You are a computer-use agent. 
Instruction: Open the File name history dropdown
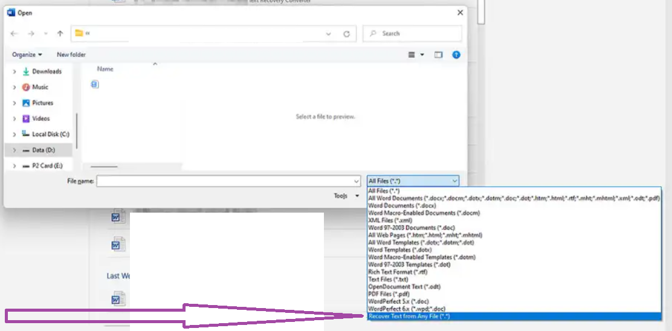[x=357, y=181]
